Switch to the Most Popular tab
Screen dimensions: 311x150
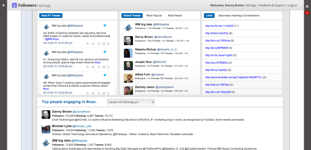tap(154, 16)
